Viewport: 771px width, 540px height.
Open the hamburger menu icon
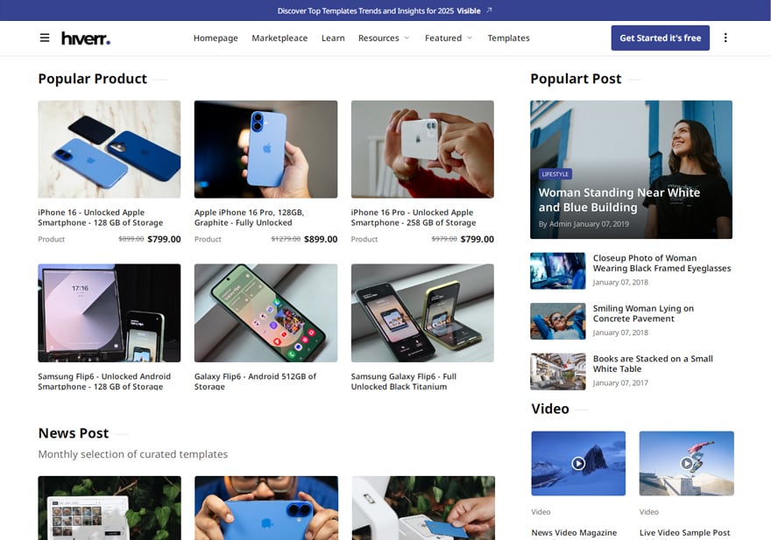click(45, 38)
